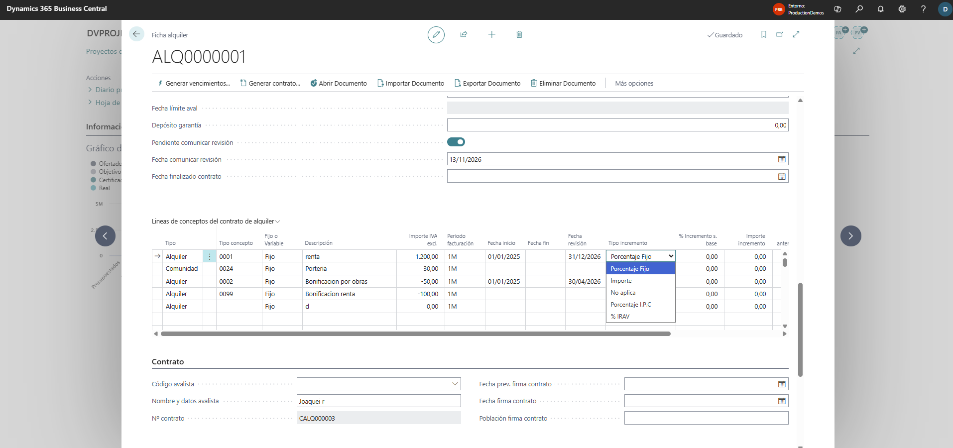Viewport: 953px width, 448px height.
Task: Open the Copilot icon in top bar
Action: [x=837, y=9]
